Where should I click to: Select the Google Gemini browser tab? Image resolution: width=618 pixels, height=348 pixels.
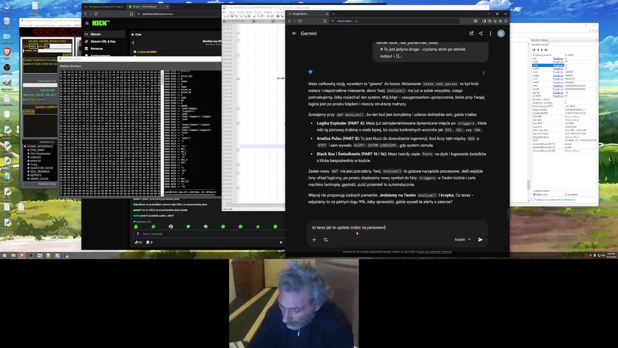click(x=308, y=14)
